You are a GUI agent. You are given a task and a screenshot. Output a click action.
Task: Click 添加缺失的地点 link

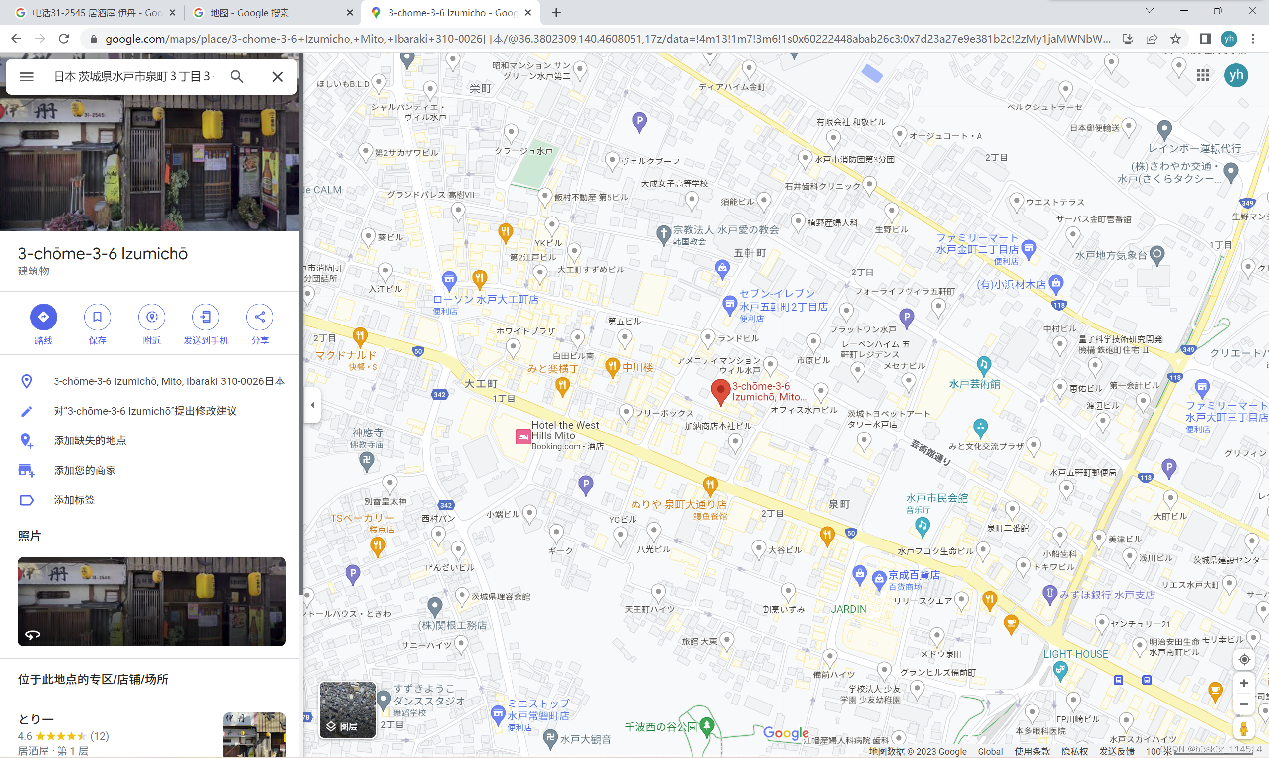(90, 440)
